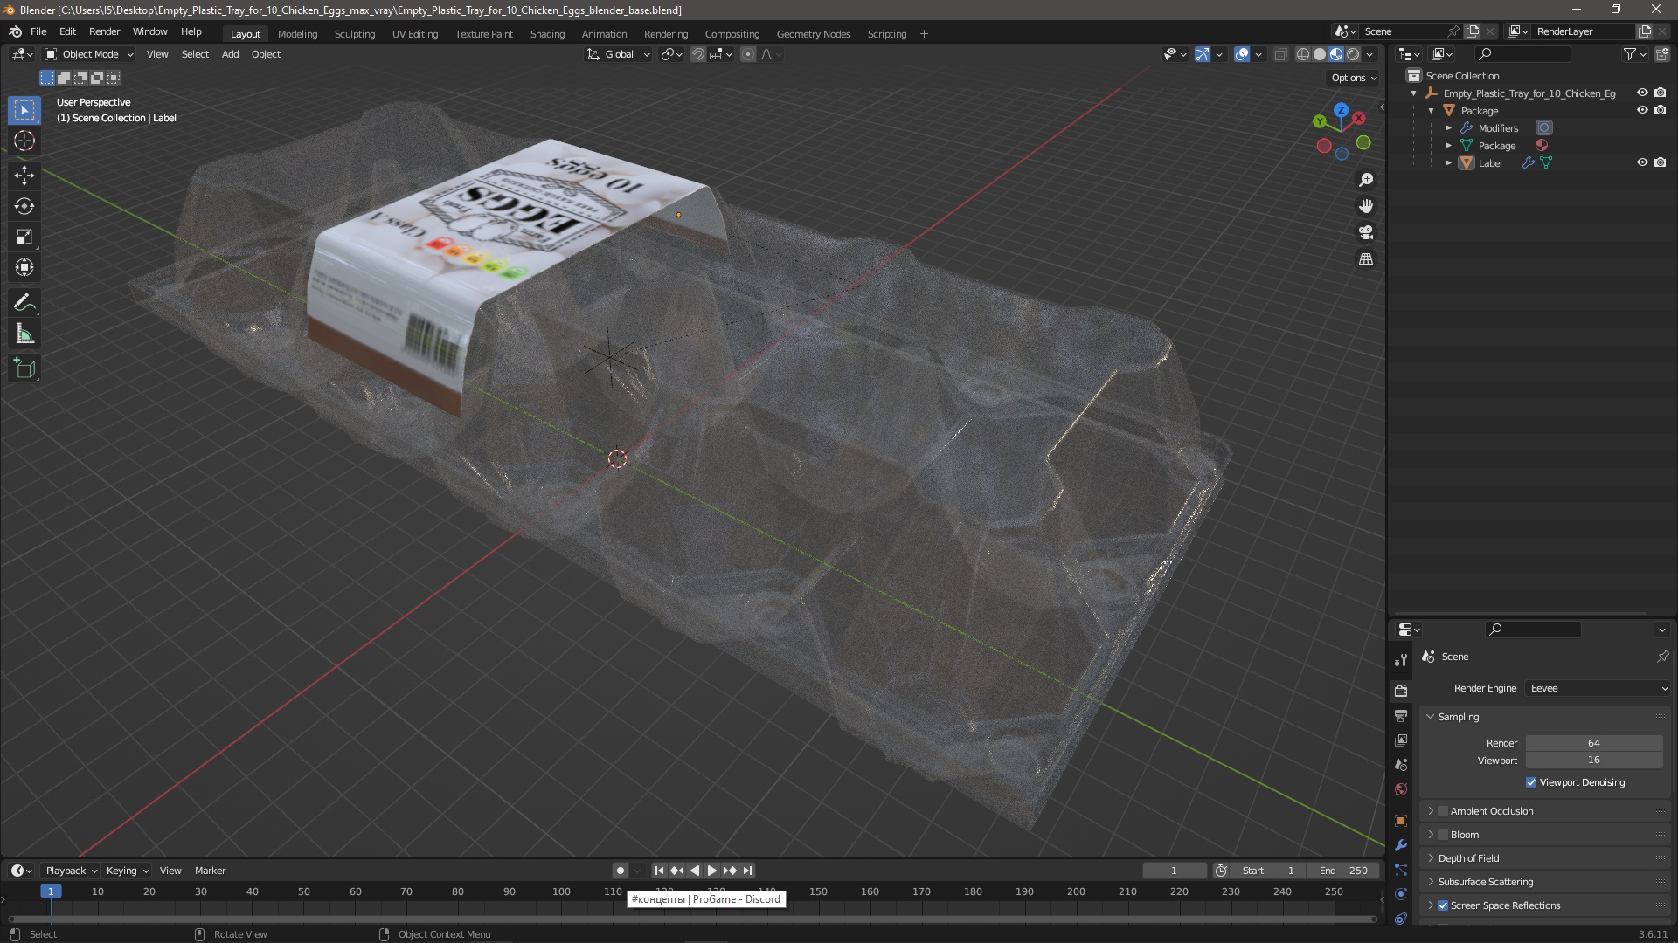Enable the Bloom checkbox
Image resolution: width=1678 pixels, height=943 pixels.
point(1444,835)
